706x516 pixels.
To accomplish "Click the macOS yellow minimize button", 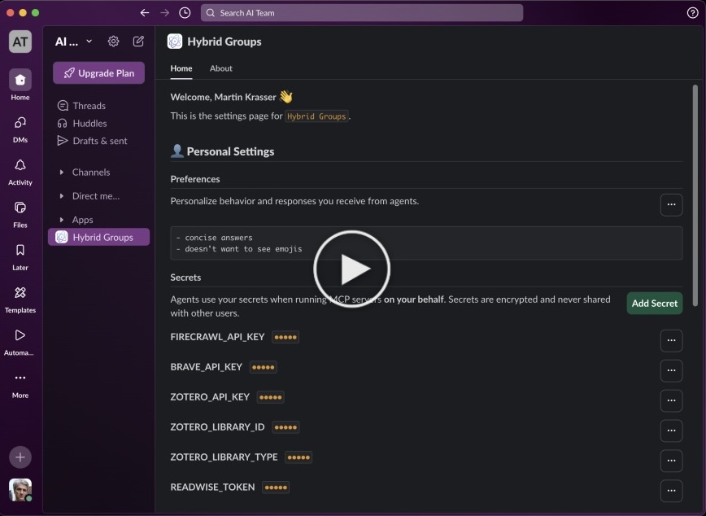I will pos(23,13).
